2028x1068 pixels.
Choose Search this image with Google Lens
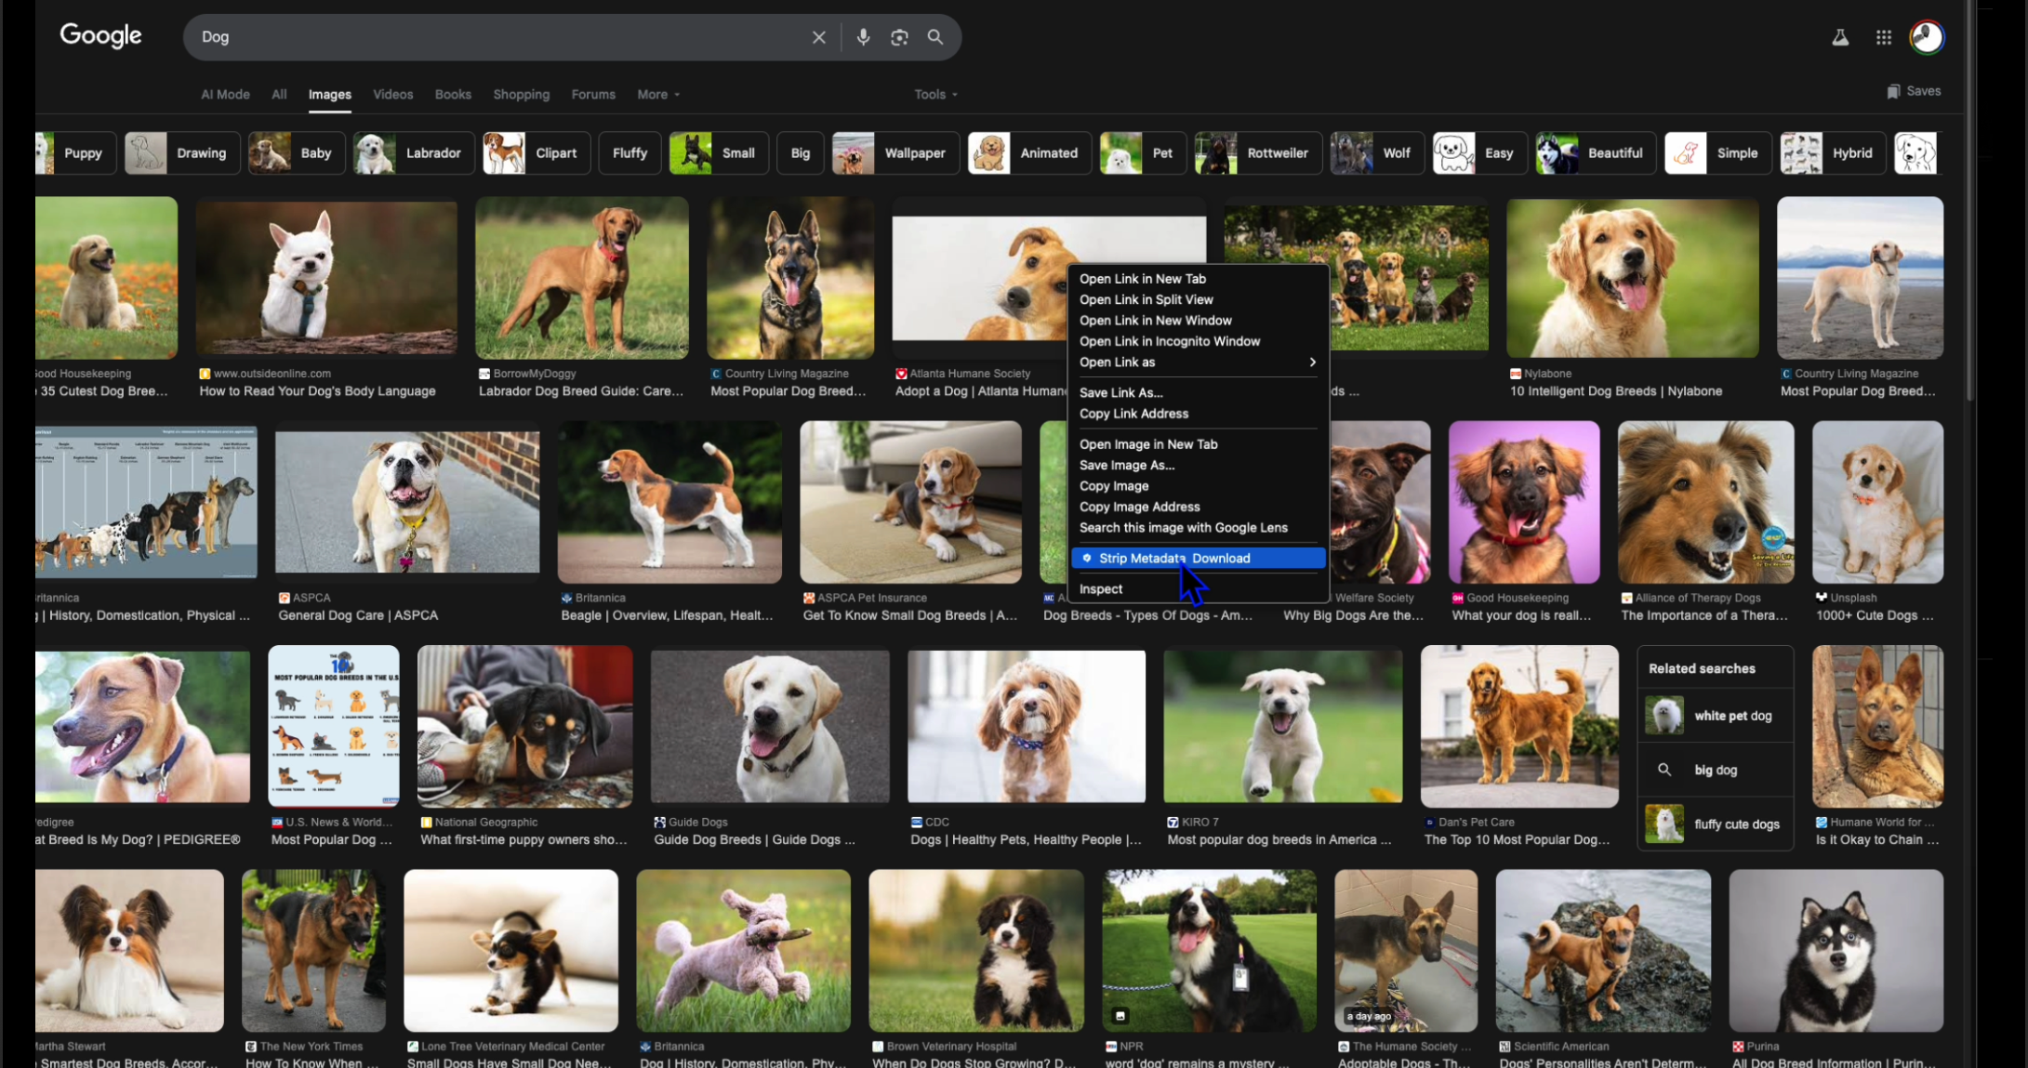coord(1198,528)
